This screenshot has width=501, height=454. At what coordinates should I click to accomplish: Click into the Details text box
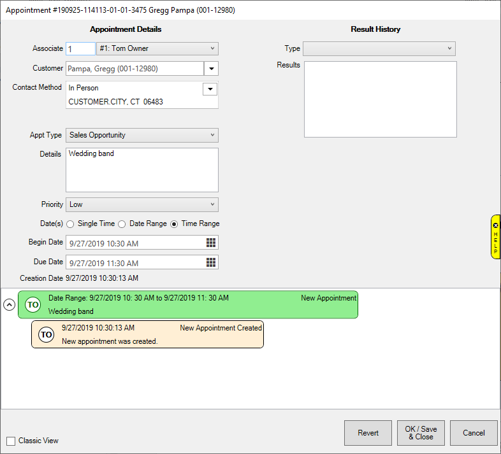click(x=142, y=170)
